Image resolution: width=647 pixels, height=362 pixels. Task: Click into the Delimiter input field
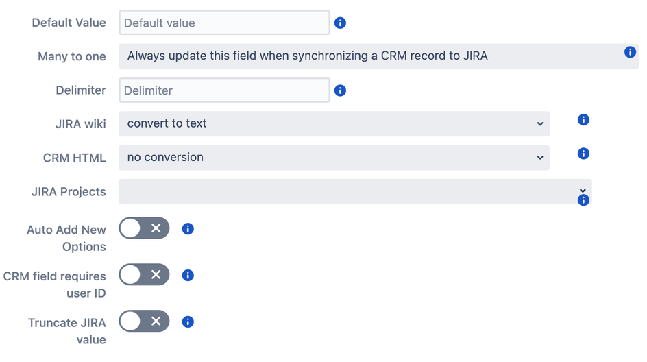pos(224,90)
